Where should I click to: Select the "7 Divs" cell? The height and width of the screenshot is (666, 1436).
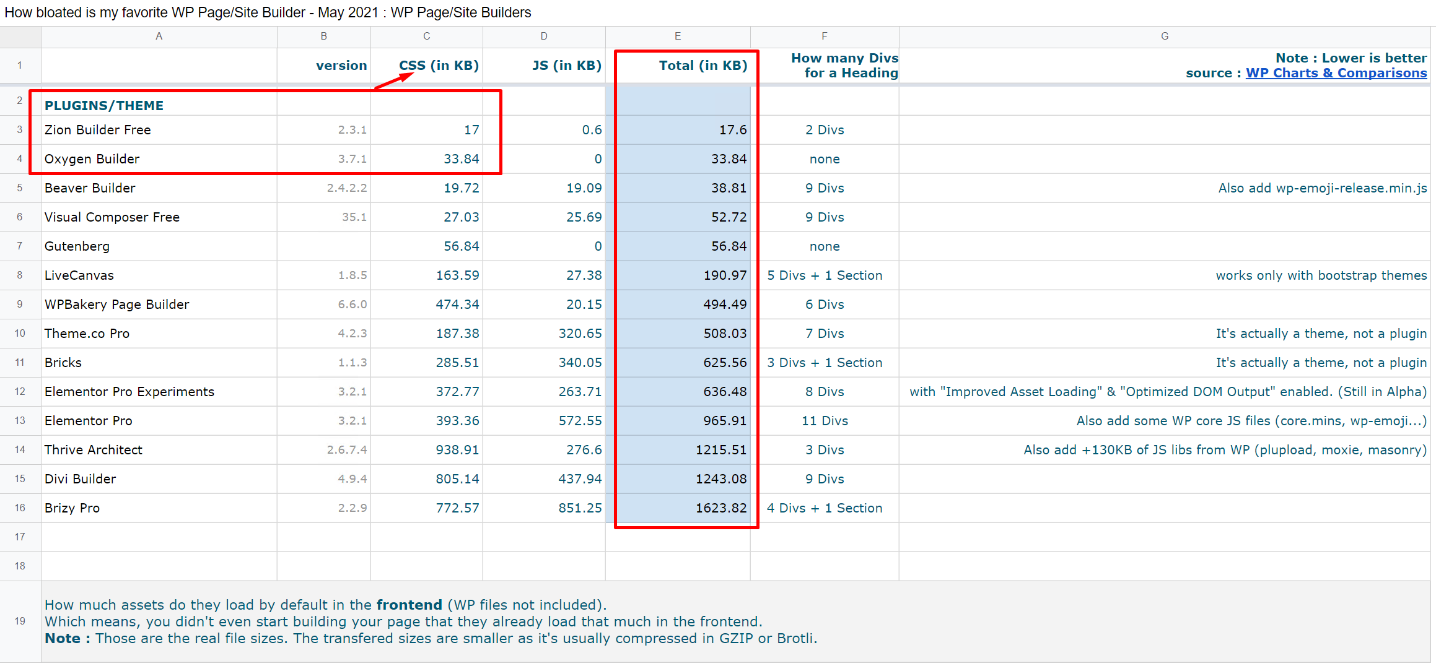pos(825,334)
